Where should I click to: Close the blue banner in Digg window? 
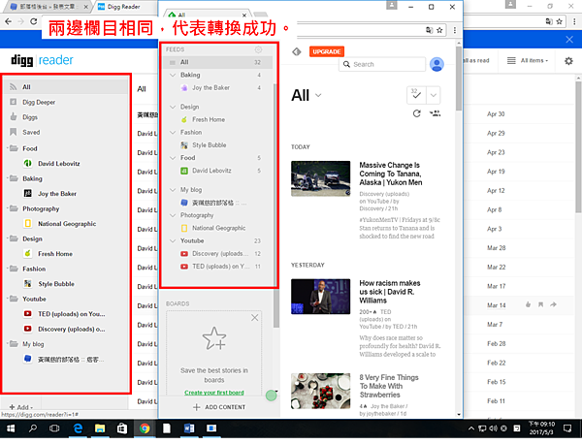pyautogui.click(x=569, y=40)
